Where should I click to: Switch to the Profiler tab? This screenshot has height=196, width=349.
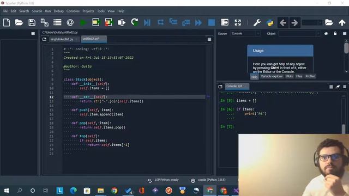(x=310, y=76)
